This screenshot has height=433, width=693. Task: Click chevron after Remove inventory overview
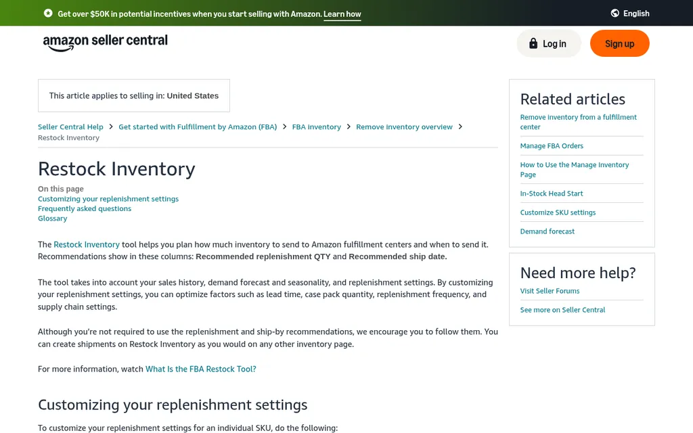tap(460, 127)
